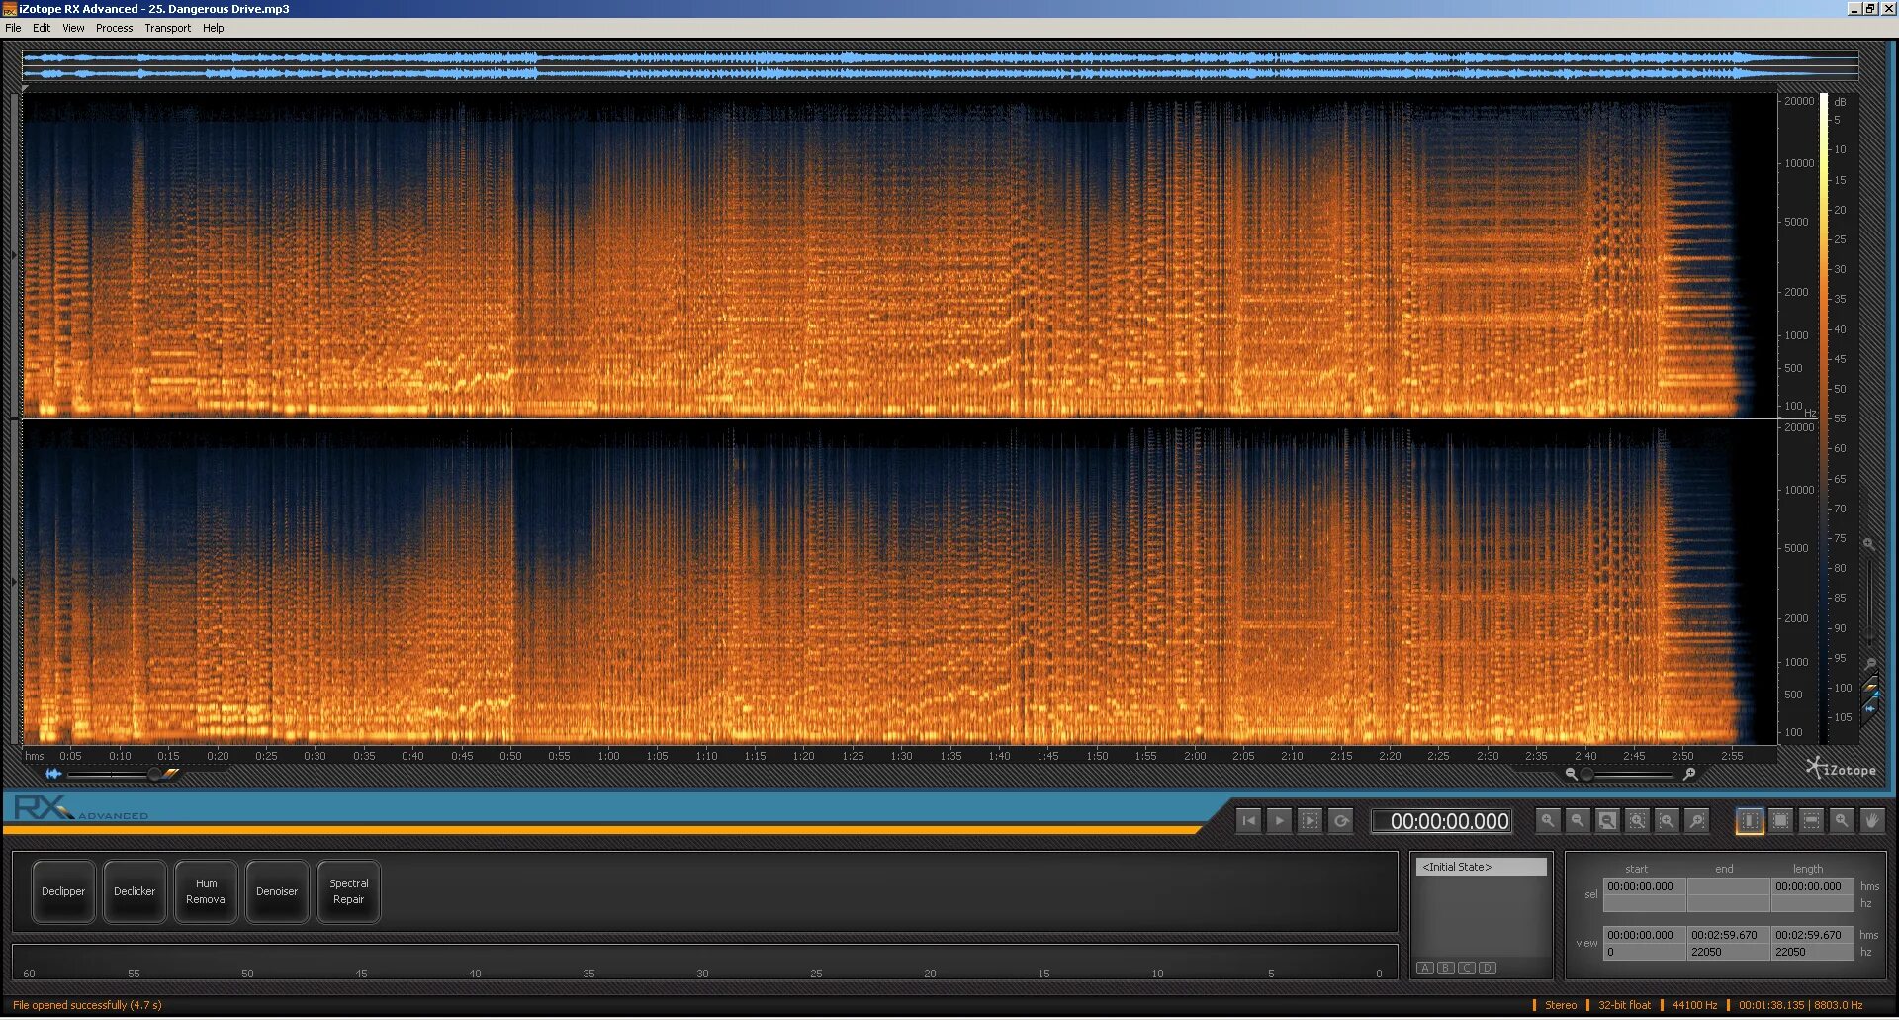Click the Stereo status bar entry
The image size is (1899, 1020).
pos(1561,1006)
